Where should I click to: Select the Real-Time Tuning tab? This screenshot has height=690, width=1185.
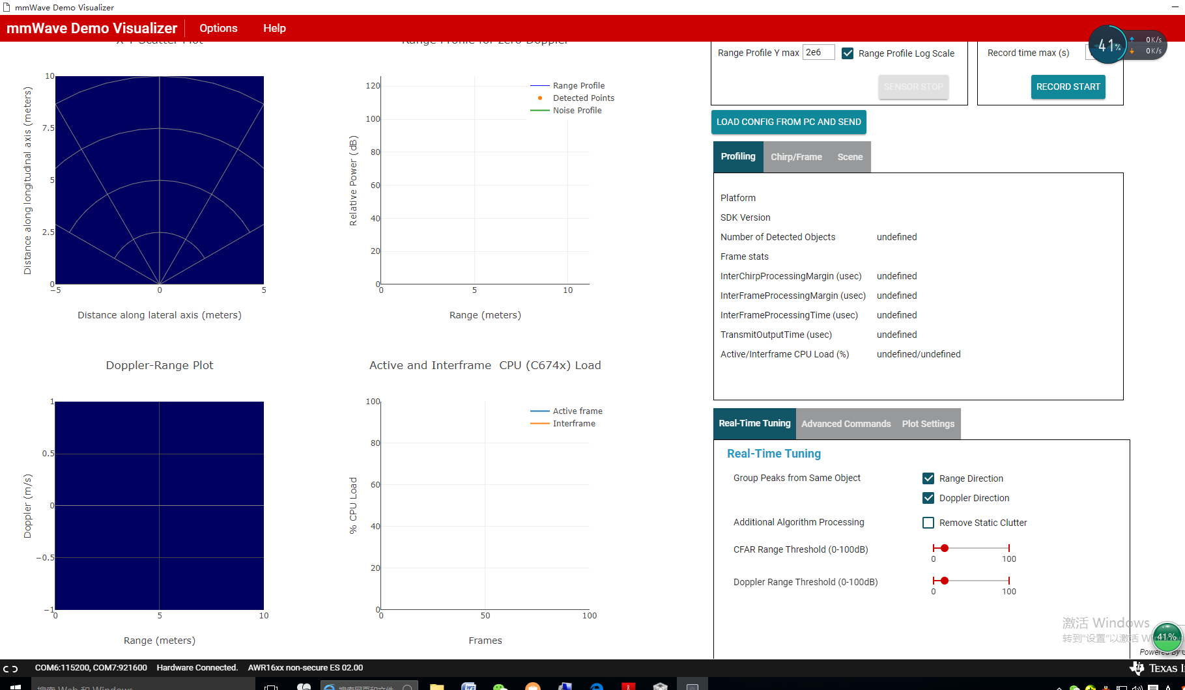(x=754, y=424)
